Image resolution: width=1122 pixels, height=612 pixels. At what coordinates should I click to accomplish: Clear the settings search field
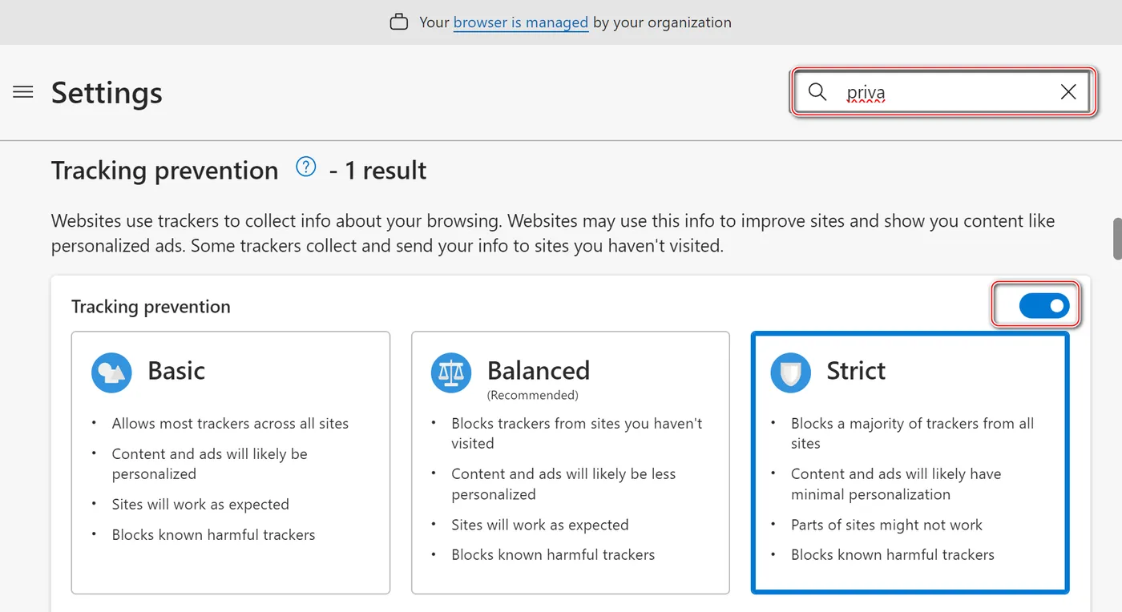(x=1068, y=92)
